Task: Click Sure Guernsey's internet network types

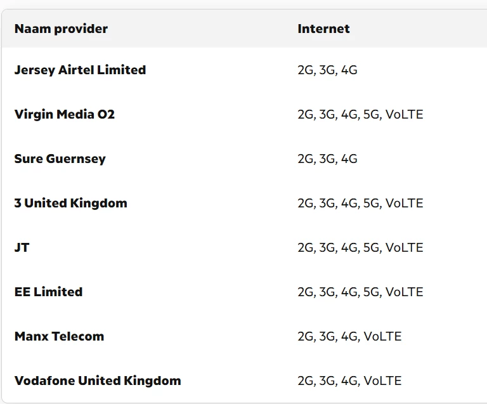Action: click(327, 159)
